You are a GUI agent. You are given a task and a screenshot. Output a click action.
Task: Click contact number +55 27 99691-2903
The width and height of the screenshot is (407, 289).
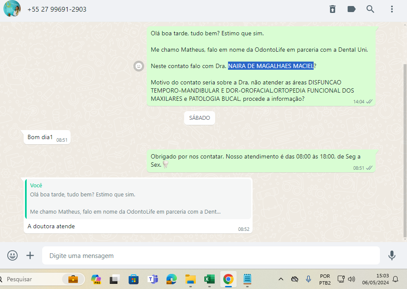57,9
